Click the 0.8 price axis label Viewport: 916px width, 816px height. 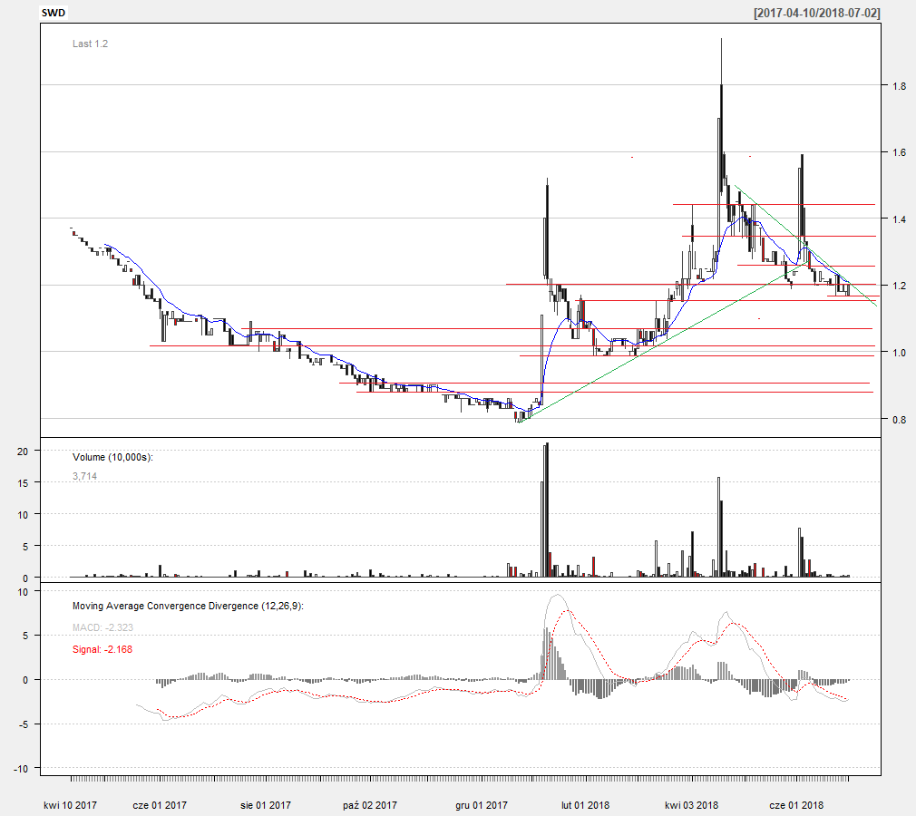click(x=899, y=420)
